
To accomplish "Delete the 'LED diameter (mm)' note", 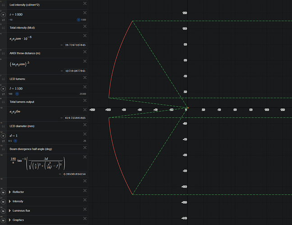I will point(85,125).
